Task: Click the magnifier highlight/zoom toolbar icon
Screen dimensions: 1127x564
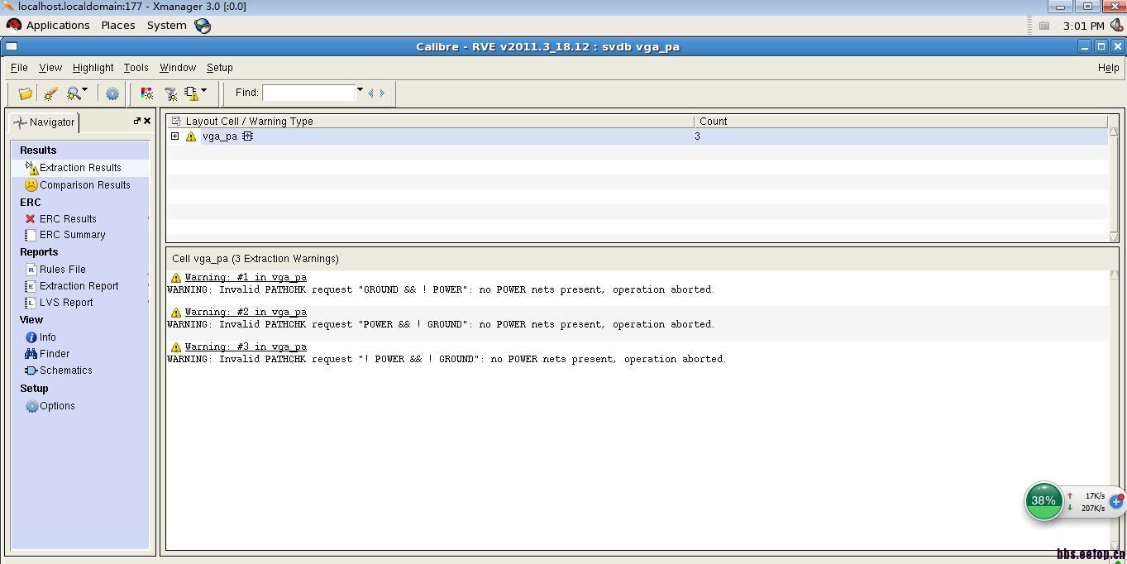Action: (74, 93)
